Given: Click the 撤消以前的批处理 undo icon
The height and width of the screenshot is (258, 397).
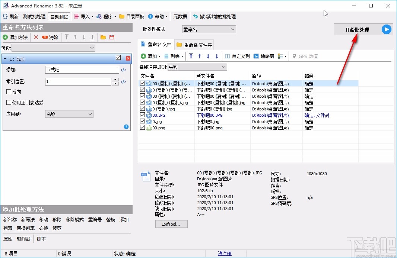Looking at the screenshot, I should pyautogui.click(x=195, y=16).
